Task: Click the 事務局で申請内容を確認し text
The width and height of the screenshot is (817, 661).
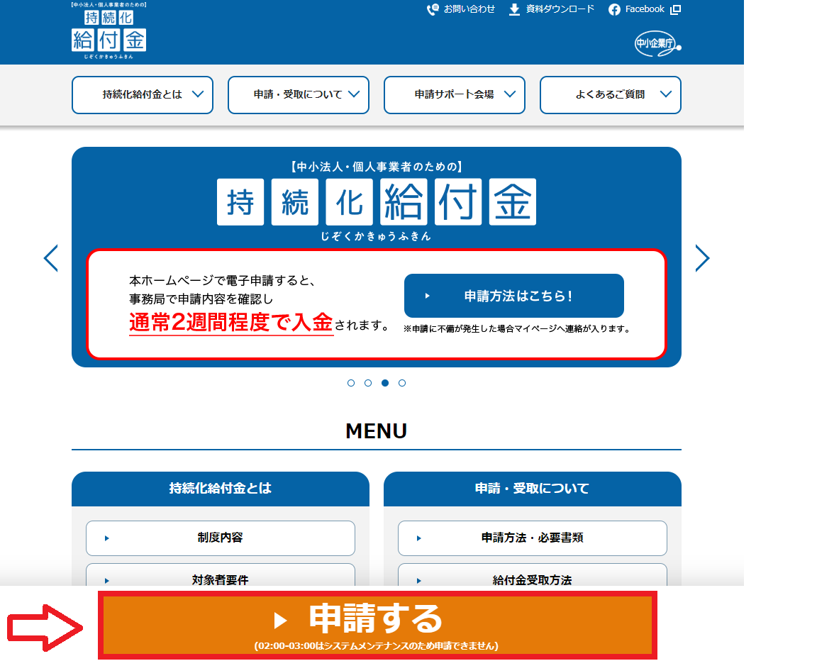Action: [201, 299]
